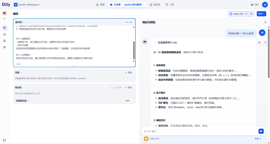This screenshot has width=270, height=144.
Task: Click prompt scrollbar down arrow
Action: (134, 61)
